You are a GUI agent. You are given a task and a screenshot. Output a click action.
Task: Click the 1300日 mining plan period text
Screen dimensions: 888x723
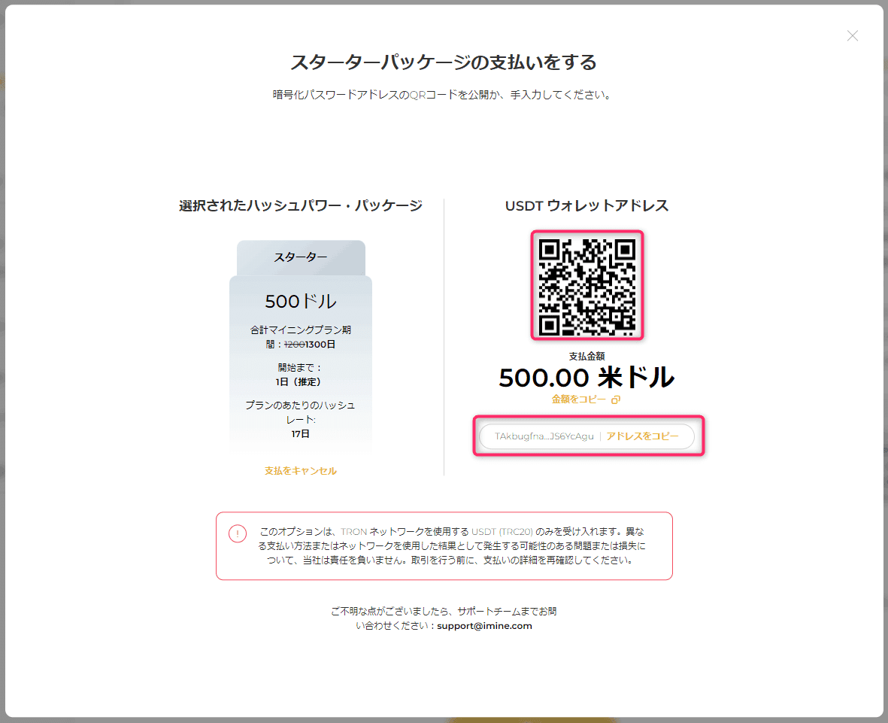tap(320, 345)
